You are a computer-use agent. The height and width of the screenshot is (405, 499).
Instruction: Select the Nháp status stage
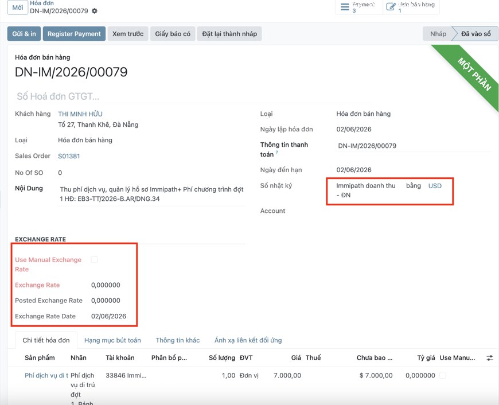click(438, 34)
